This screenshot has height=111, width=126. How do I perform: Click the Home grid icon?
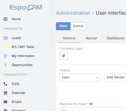[x=5, y=19]
